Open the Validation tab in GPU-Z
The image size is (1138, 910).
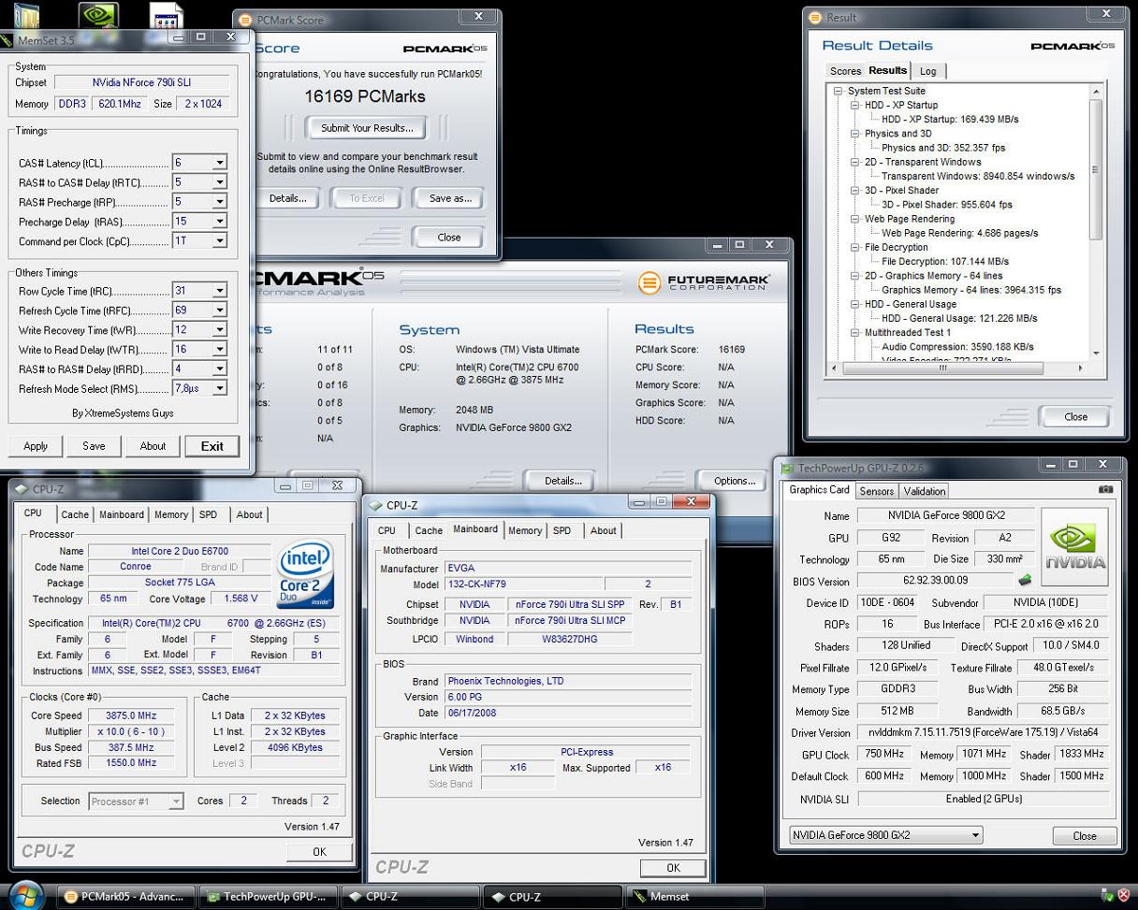click(x=924, y=491)
